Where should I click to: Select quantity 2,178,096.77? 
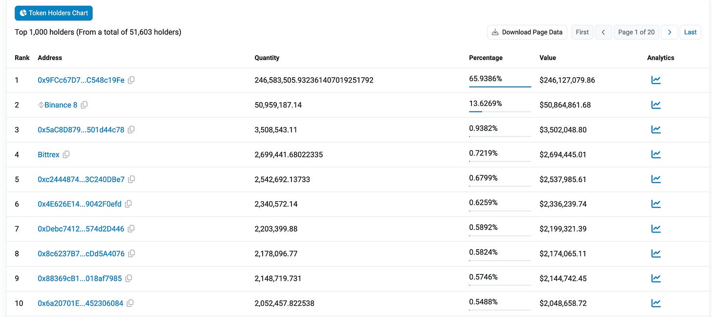click(276, 254)
